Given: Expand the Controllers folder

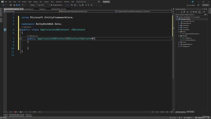Looking at the screenshot, I should pyautogui.click(x=179, y=30).
